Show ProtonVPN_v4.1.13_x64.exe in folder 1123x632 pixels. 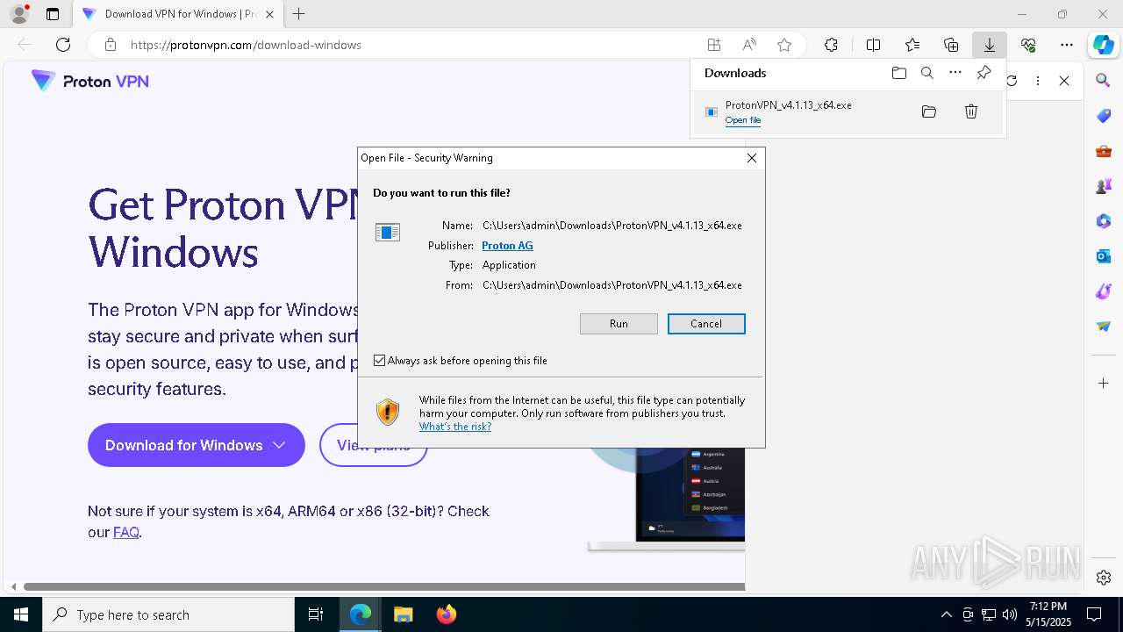(x=929, y=111)
